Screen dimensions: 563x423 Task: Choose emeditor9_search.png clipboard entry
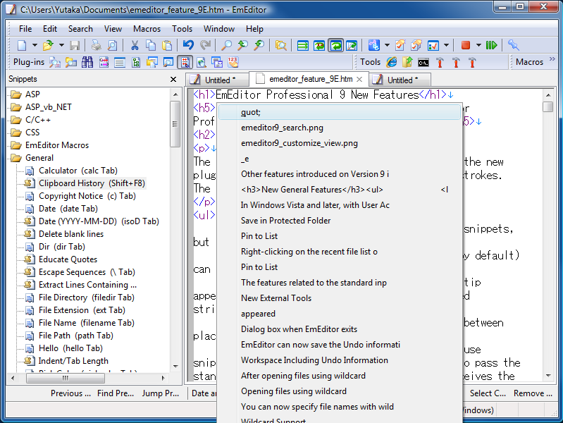[340, 128]
